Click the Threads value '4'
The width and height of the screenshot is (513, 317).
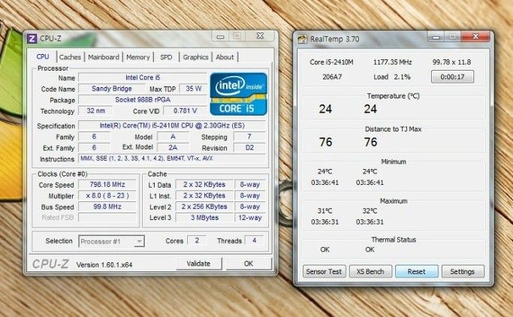click(254, 240)
